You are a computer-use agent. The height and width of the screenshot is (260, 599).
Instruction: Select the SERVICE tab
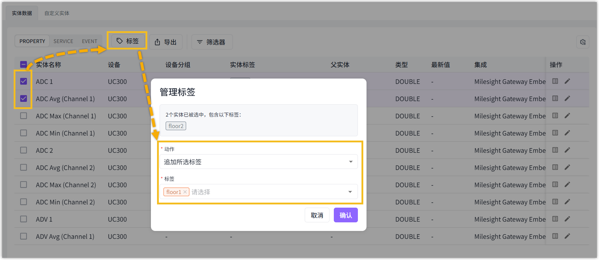click(x=63, y=41)
